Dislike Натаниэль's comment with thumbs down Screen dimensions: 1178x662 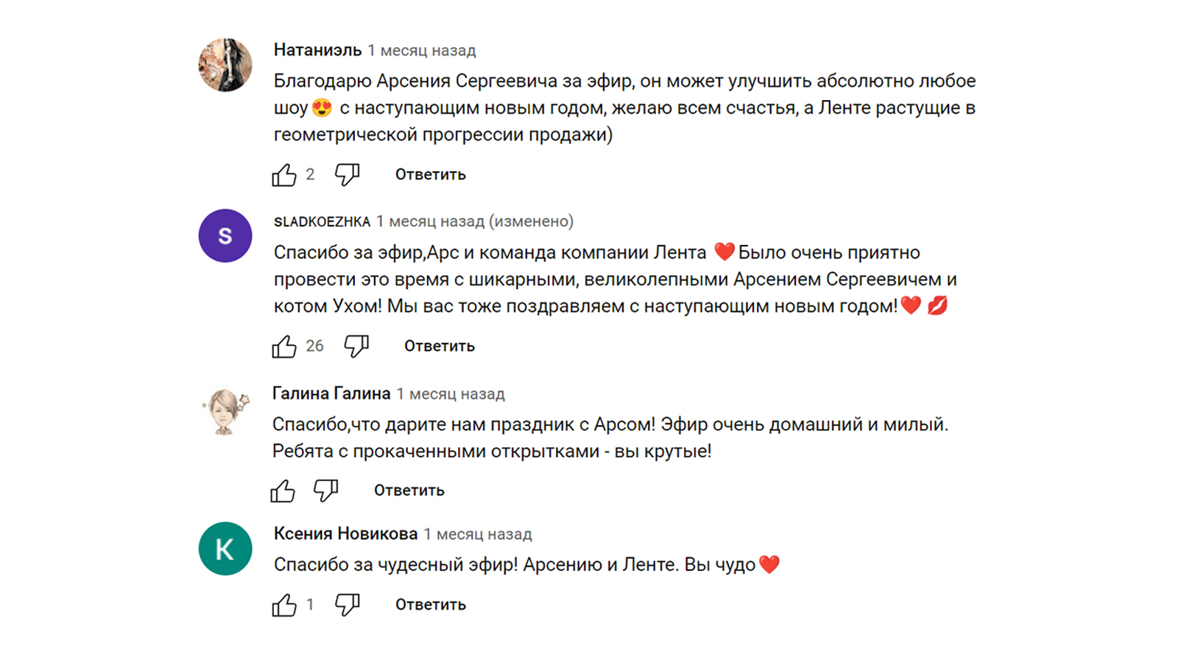click(x=347, y=174)
